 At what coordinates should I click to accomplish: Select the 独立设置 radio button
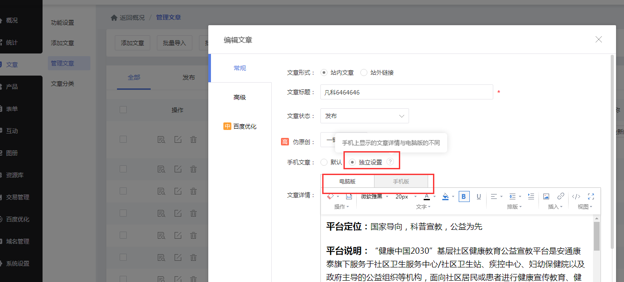click(x=352, y=162)
